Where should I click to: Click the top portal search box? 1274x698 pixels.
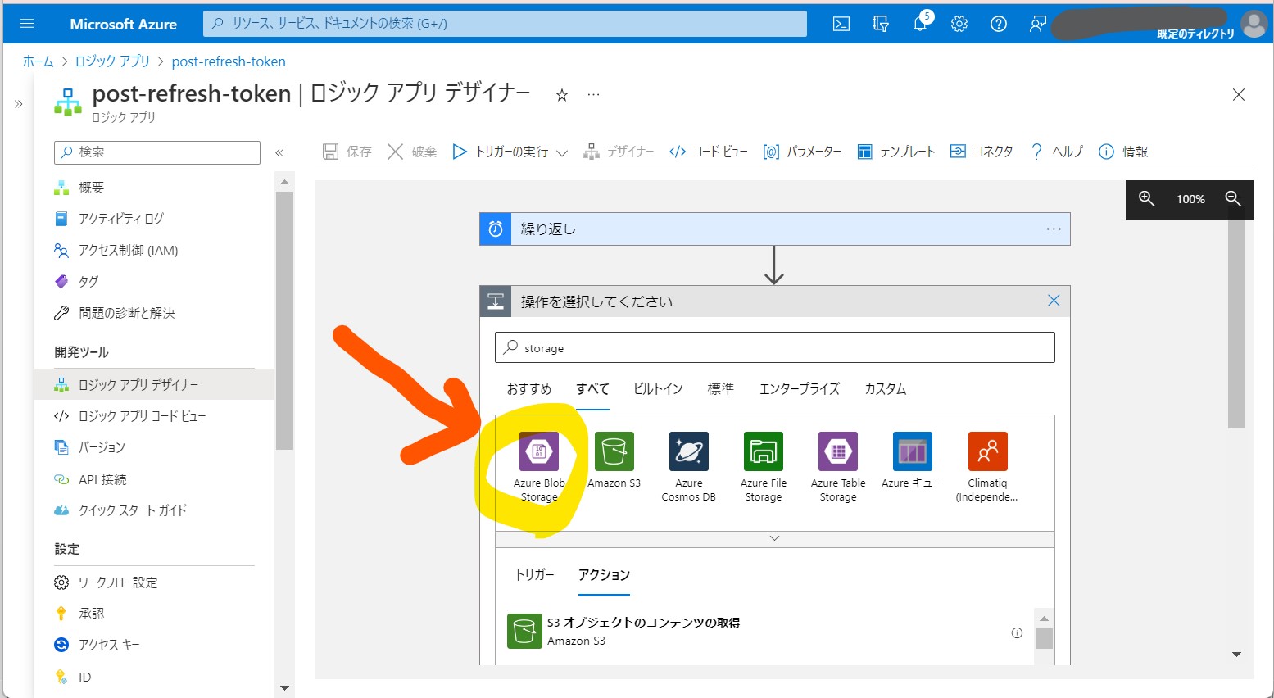coord(505,24)
